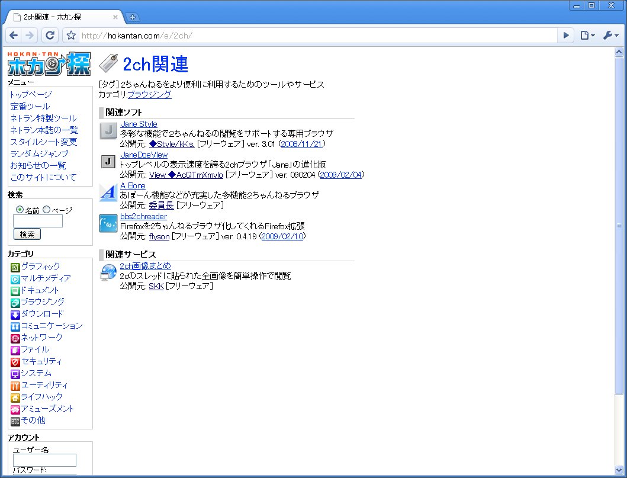Select the 名前 search radio button
Screen dimensions: 627x478
pos(20,209)
